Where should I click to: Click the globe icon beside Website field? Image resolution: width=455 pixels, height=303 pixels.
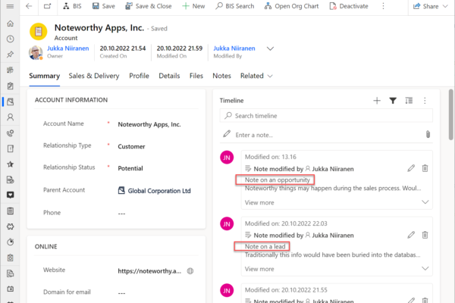tap(190, 270)
